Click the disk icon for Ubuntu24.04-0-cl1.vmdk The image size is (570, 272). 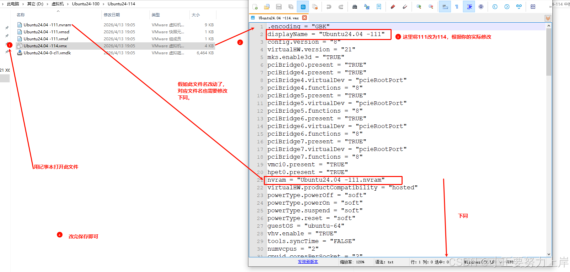[x=20, y=53]
